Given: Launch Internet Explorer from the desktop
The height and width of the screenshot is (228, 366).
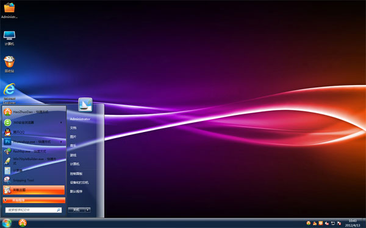Looking at the screenshot, I should (9, 93).
